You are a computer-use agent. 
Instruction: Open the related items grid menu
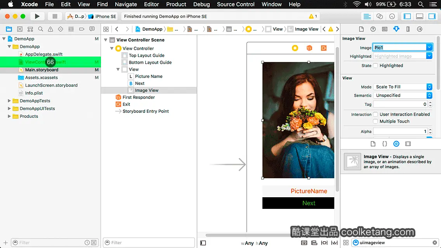pyautogui.click(x=106, y=29)
